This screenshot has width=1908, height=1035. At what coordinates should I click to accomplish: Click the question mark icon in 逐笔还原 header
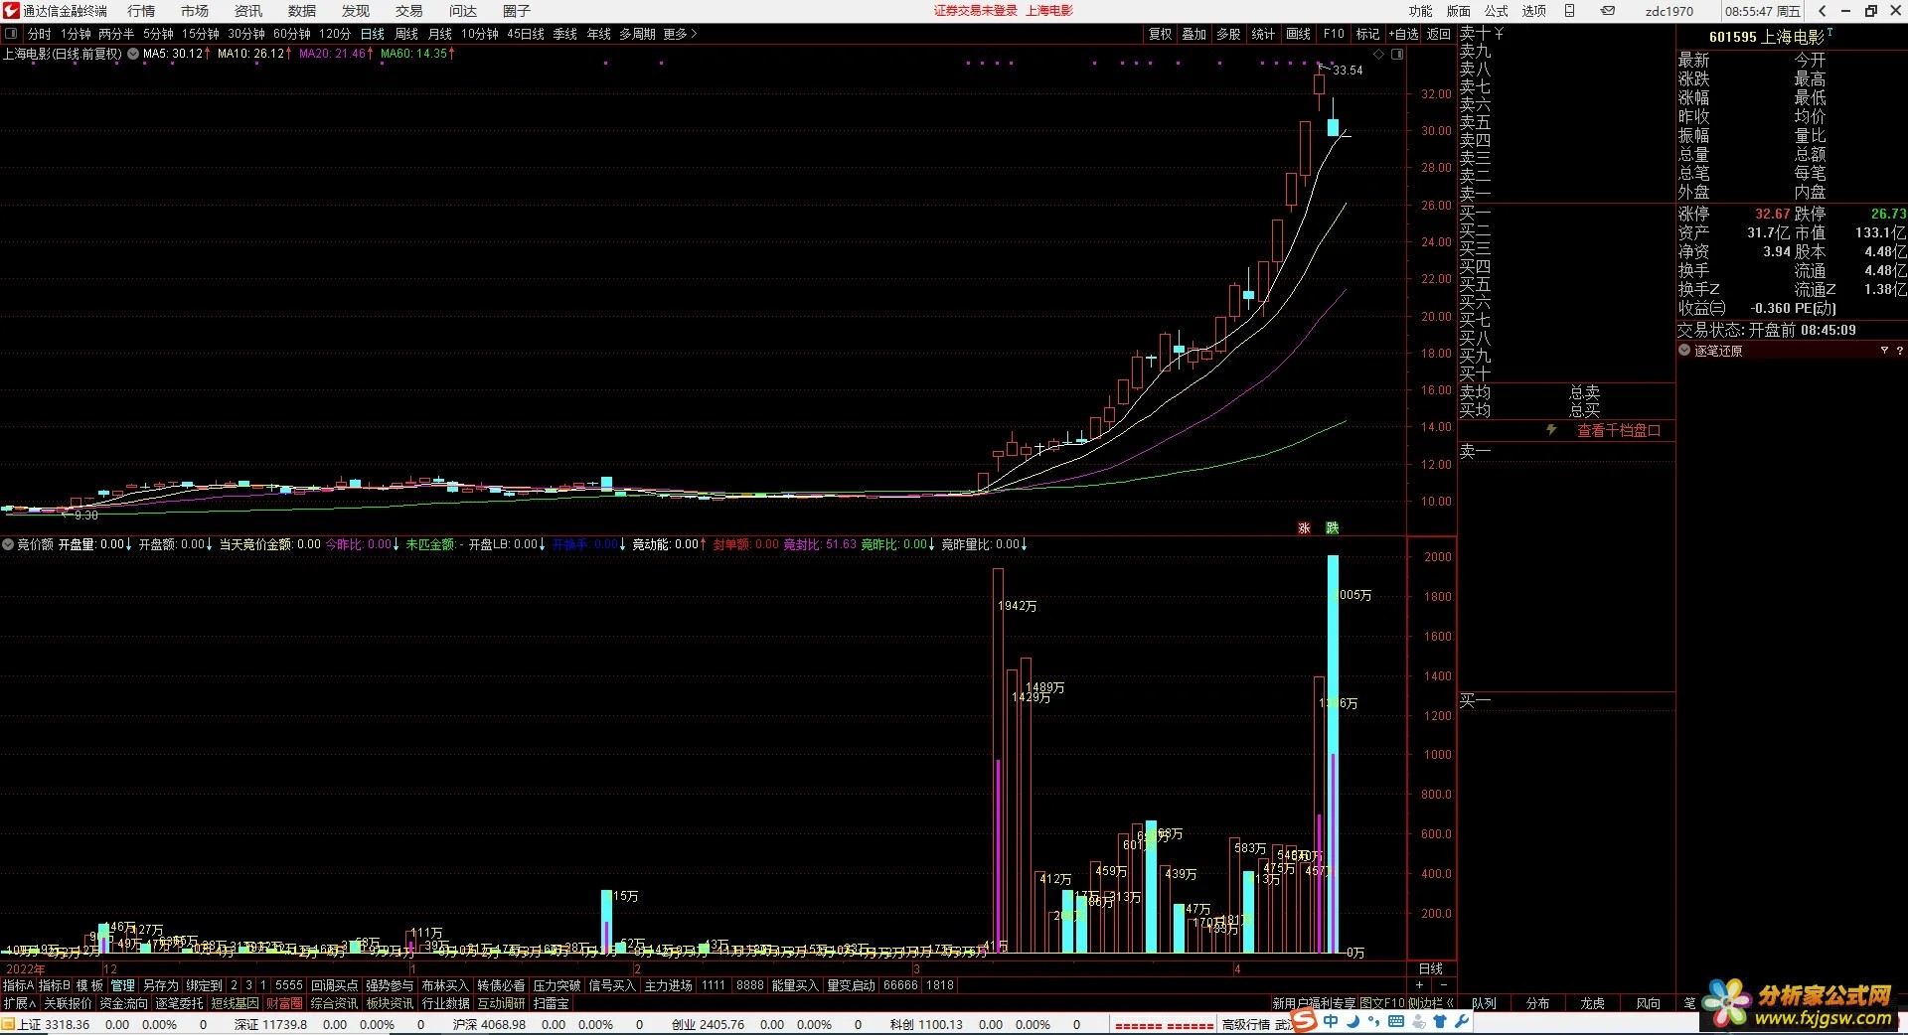(1899, 351)
